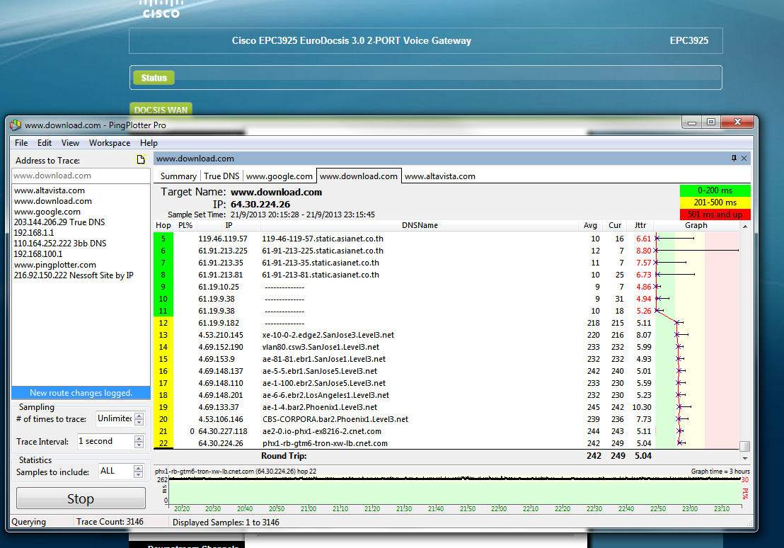Click the Address to Trace input field
The width and height of the screenshot is (784, 548).
click(81, 176)
